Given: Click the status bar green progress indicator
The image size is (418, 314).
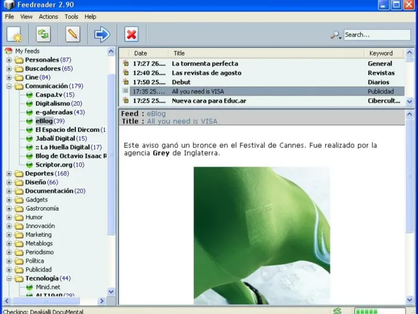Looking at the screenshot, I should pyautogui.click(x=380, y=311).
